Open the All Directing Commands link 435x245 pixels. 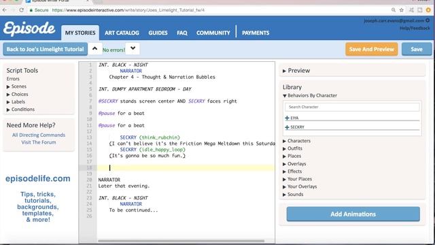coord(39,135)
